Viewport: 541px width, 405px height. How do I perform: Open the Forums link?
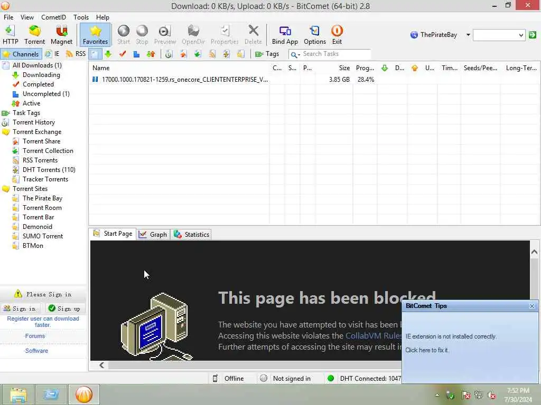tap(35, 336)
